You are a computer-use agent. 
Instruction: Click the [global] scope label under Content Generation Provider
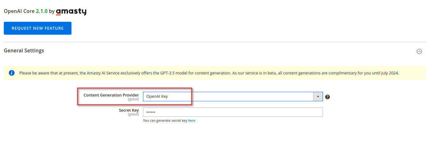coord(133,99)
